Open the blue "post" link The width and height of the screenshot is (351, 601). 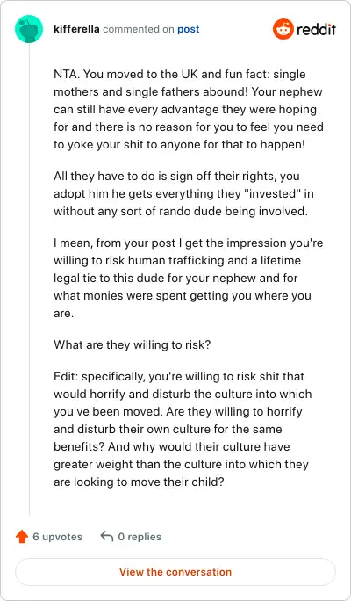(x=188, y=29)
